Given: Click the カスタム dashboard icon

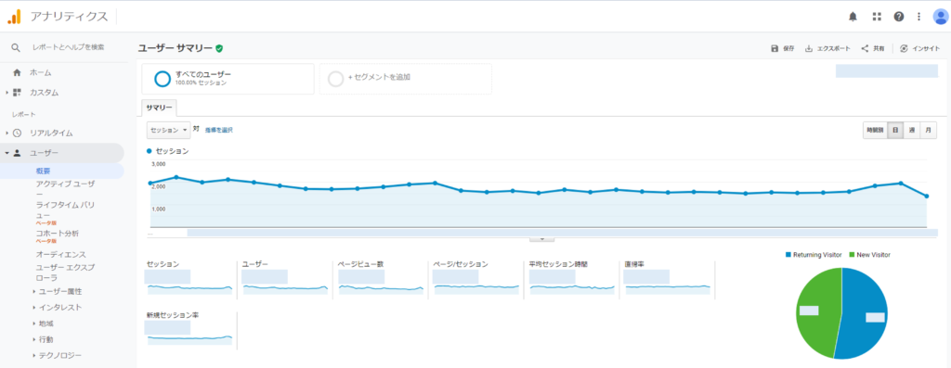Looking at the screenshot, I should point(17,93).
